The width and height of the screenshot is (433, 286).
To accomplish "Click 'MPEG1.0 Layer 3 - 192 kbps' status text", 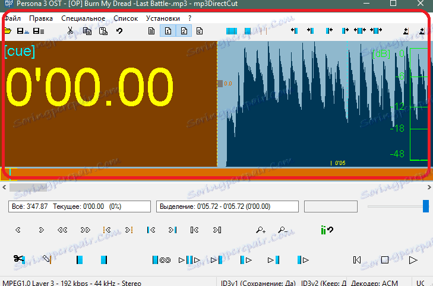I will tap(72, 283).
